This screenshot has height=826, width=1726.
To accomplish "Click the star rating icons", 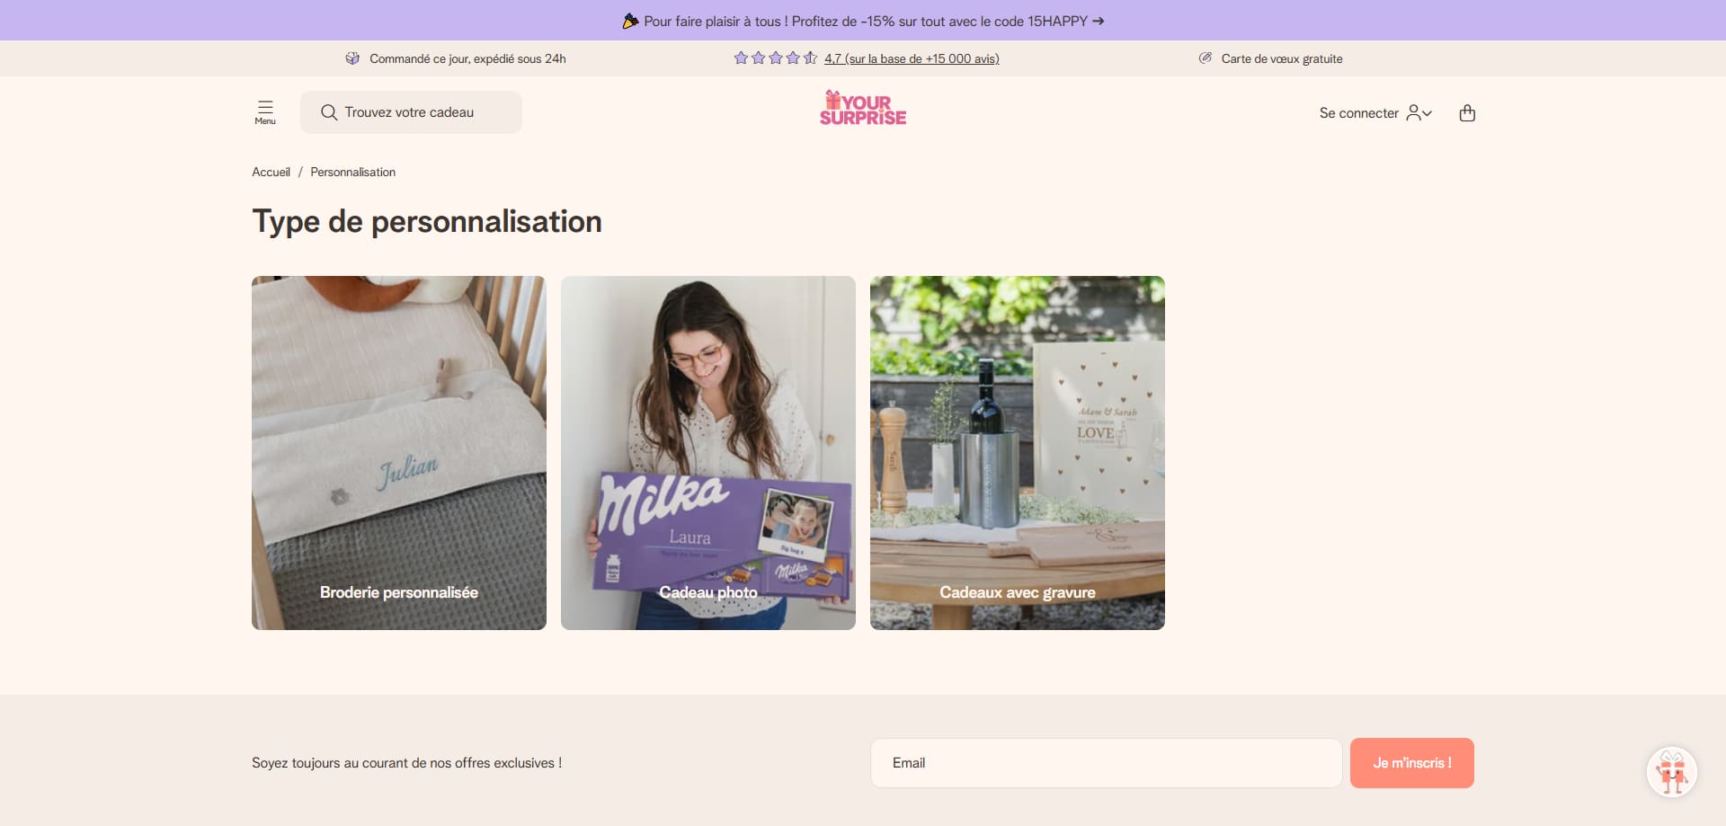I will coord(775,58).
